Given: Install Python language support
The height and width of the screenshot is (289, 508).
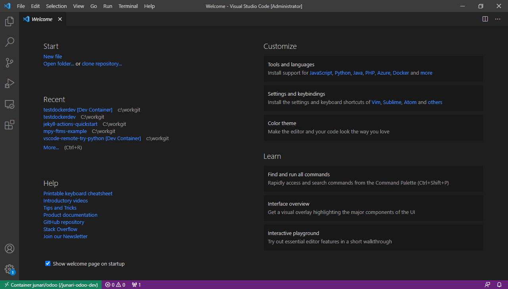Looking at the screenshot, I should click(343, 73).
